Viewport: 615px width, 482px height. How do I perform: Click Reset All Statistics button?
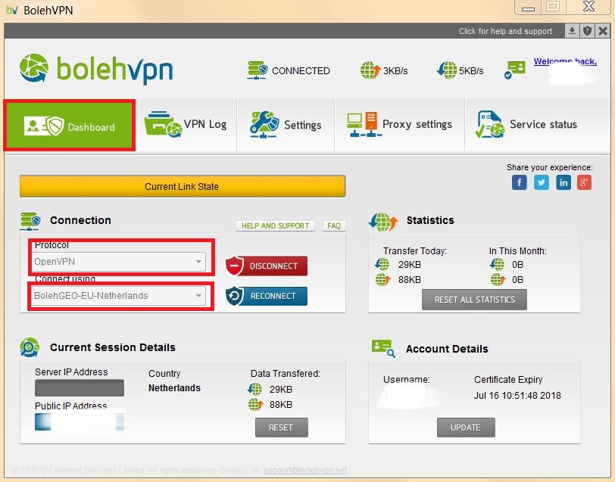click(474, 300)
